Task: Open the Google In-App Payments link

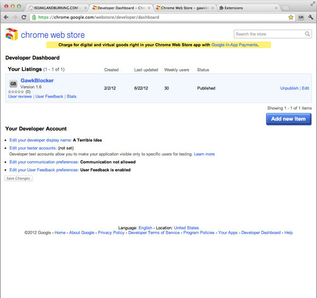Action: (234, 45)
